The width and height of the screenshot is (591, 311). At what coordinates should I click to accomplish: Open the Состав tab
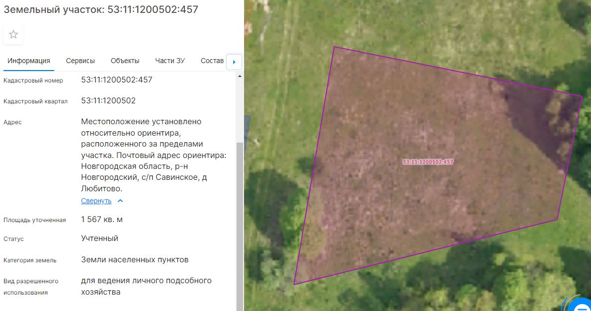click(212, 61)
